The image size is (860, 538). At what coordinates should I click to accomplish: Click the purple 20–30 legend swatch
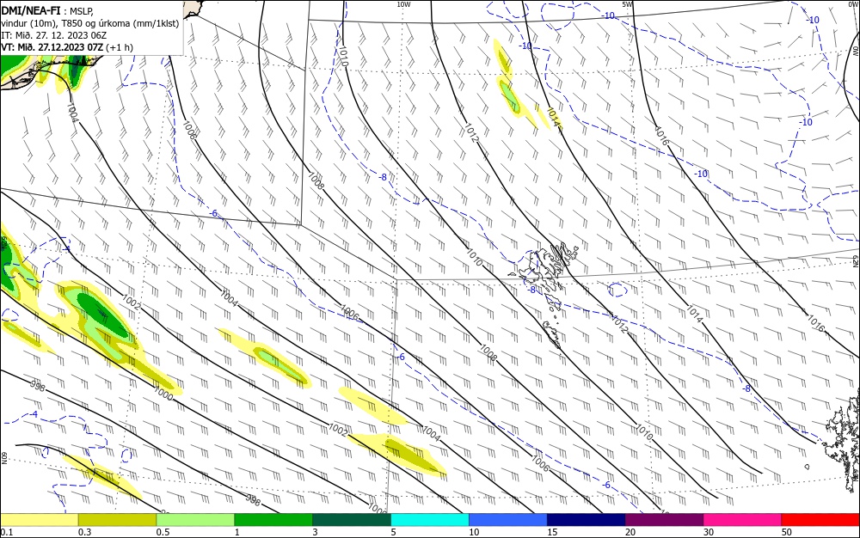tap(664, 520)
